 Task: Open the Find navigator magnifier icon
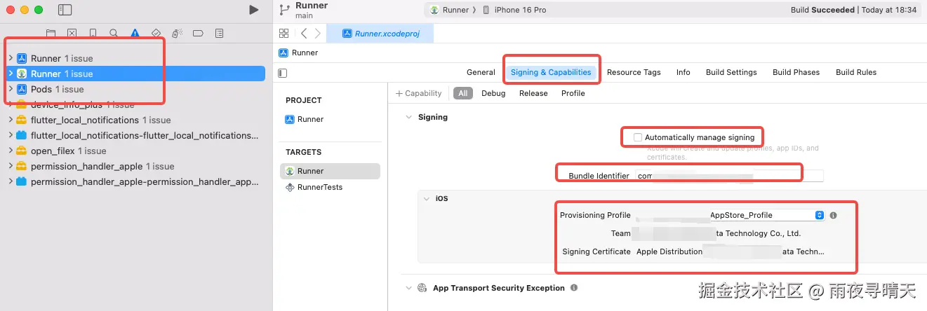(x=114, y=33)
